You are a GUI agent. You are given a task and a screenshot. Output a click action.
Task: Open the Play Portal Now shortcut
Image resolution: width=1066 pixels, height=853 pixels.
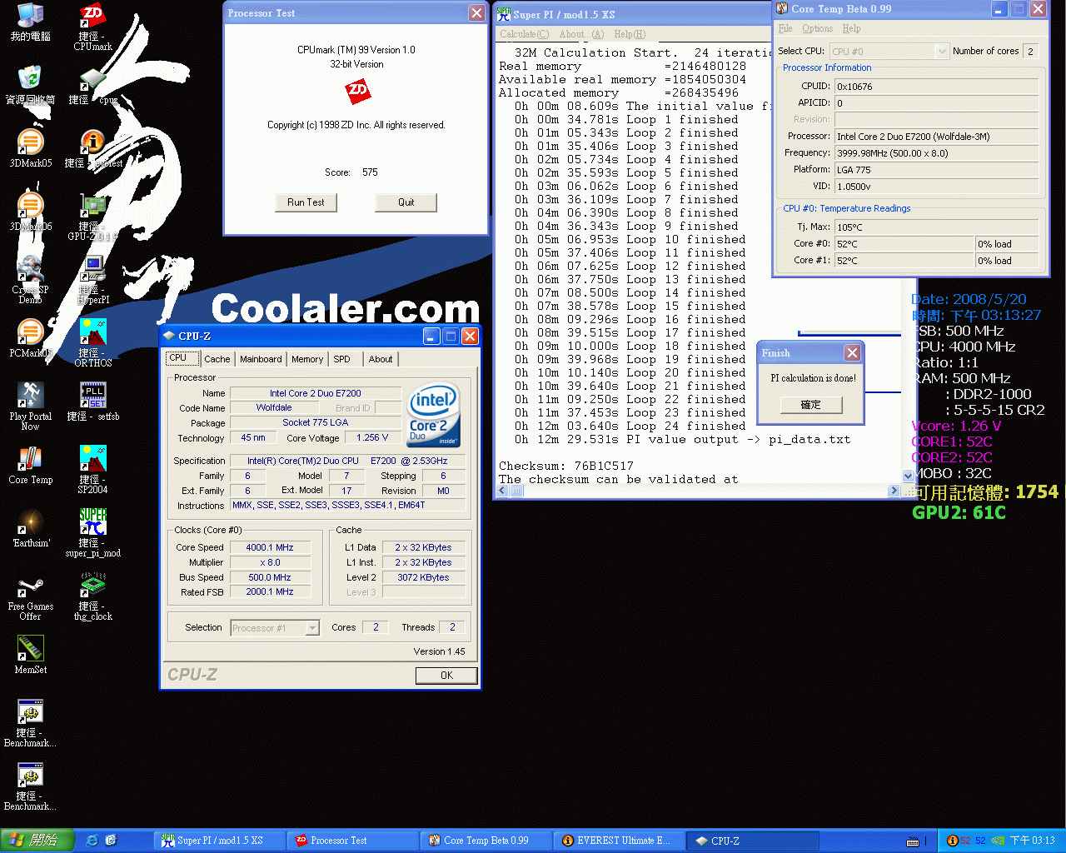(x=30, y=406)
